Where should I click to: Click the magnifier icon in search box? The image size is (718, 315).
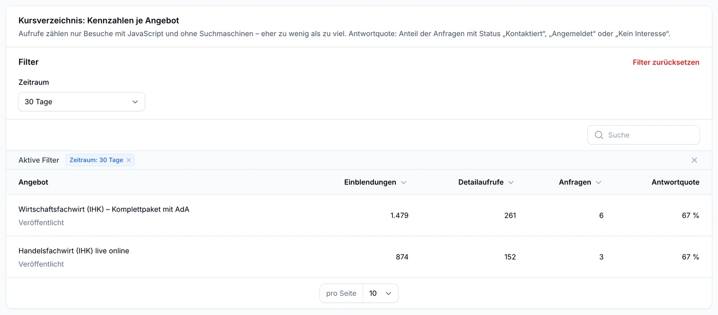[x=599, y=135]
